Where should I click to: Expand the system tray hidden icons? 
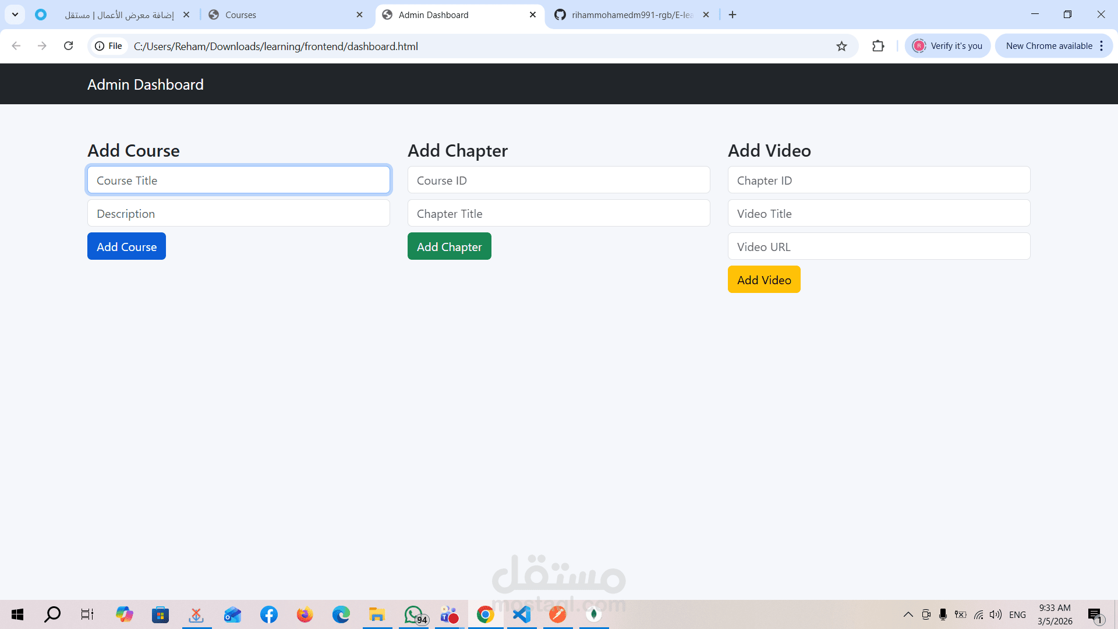[908, 614]
